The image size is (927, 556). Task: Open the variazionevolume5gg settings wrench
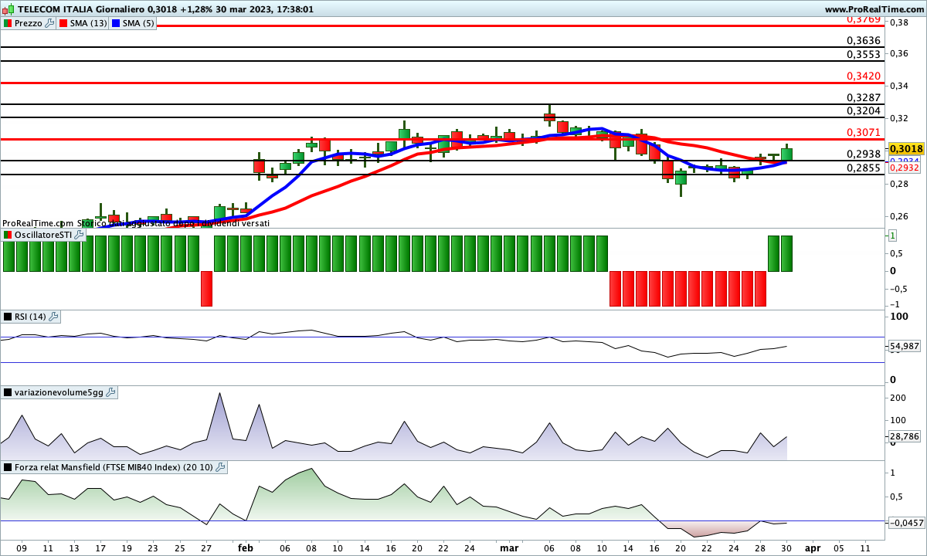pyautogui.click(x=110, y=392)
